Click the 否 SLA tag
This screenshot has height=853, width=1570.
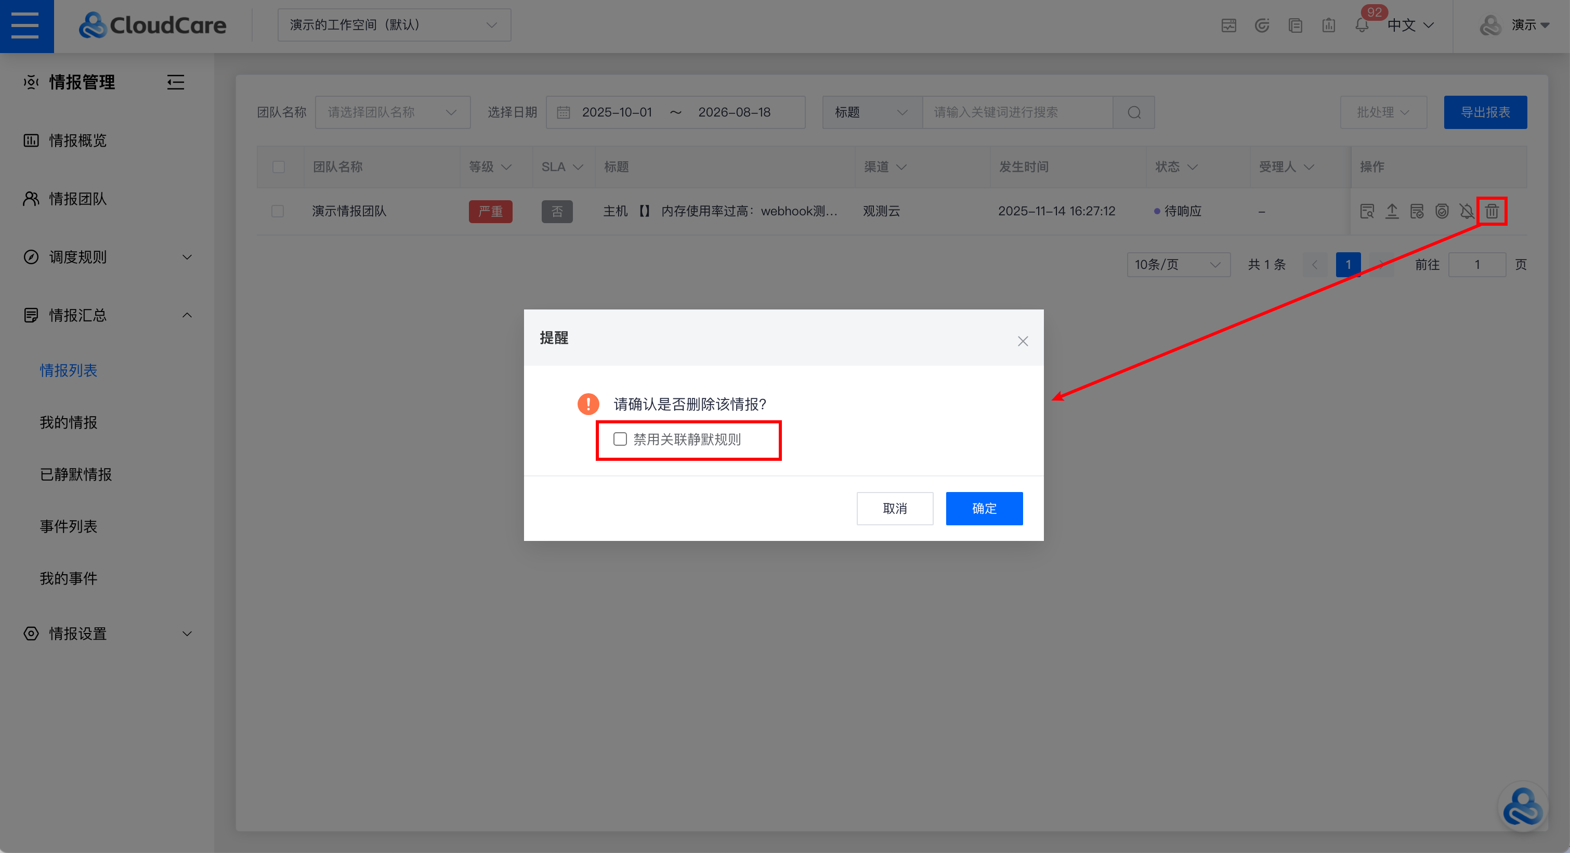click(x=557, y=212)
